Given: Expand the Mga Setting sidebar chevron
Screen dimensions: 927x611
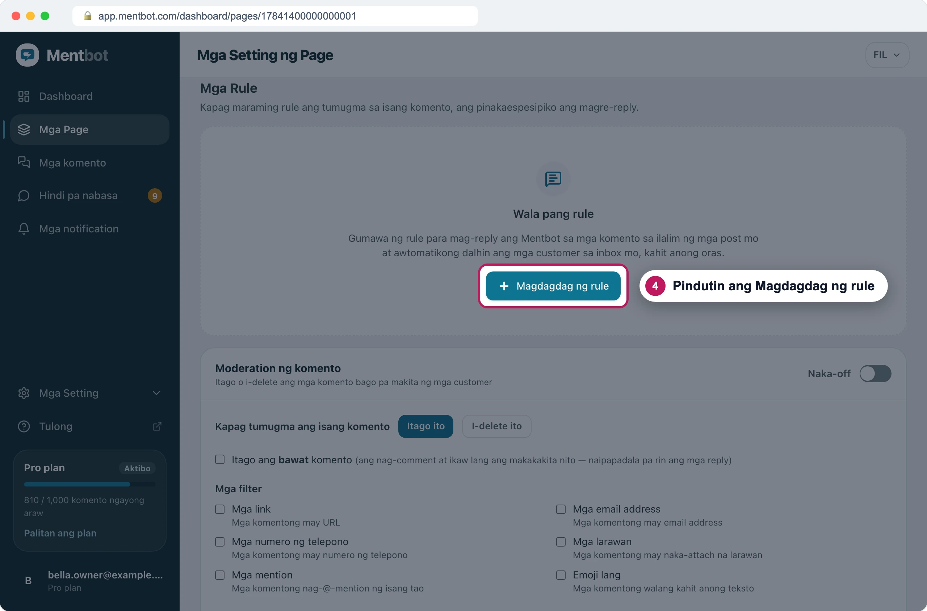Looking at the screenshot, I should click(156, 393).
